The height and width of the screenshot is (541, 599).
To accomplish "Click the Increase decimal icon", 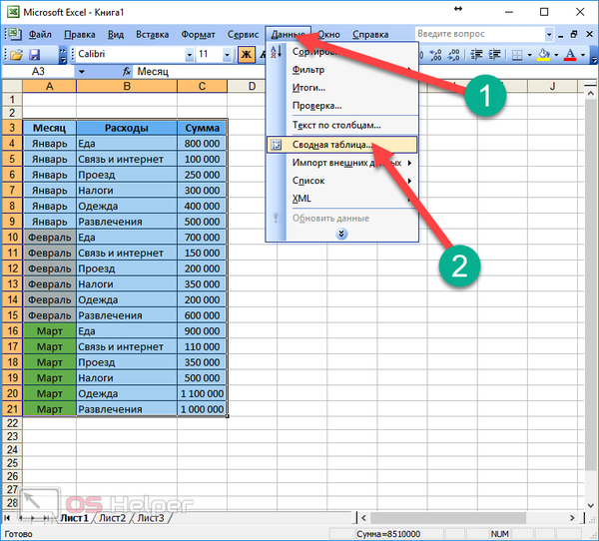I will [x=435, y=55].
